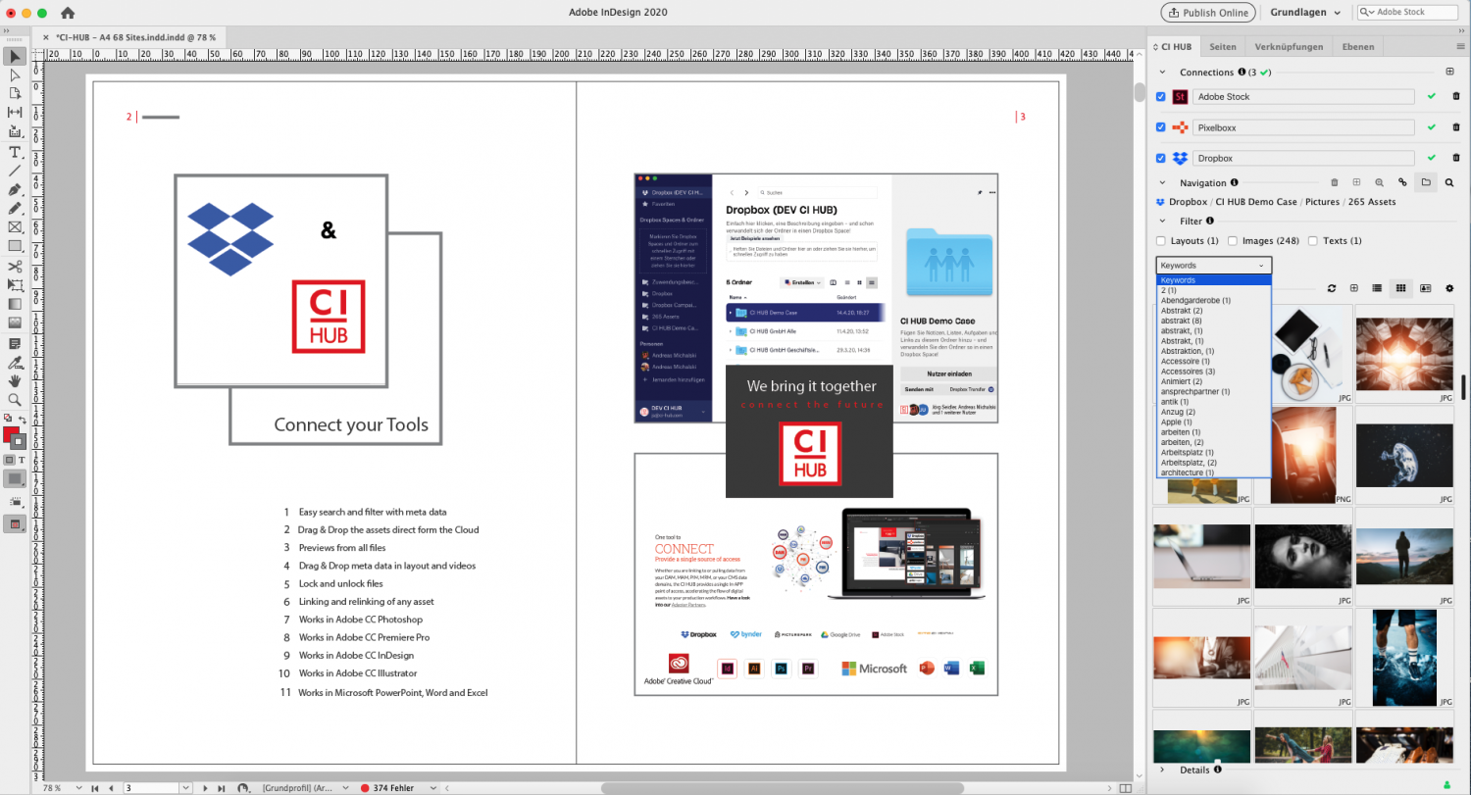Select the Line tool
1471x795 pixels.
pos(15,171)
